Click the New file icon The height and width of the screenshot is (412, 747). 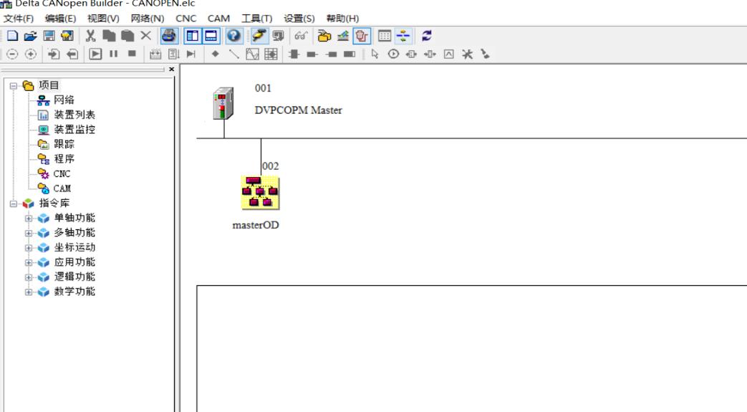coord(12,36)
